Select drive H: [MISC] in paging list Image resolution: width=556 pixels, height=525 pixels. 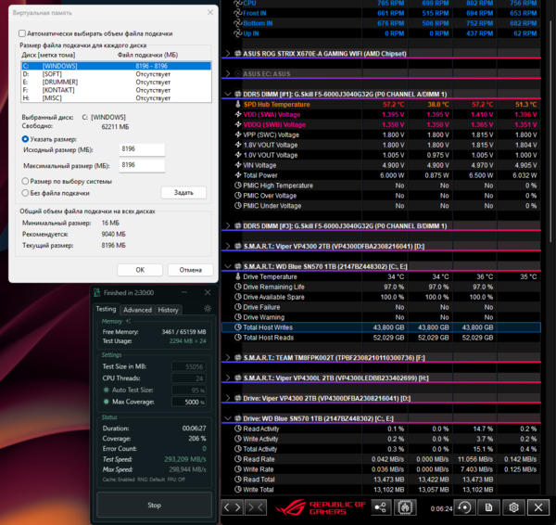coord(116,98)
